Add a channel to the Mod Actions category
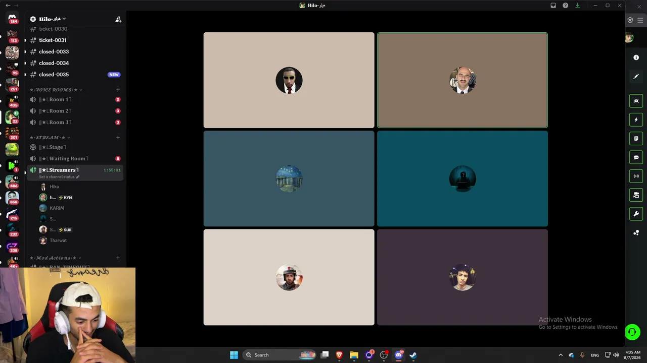 [x=118, y=258]
